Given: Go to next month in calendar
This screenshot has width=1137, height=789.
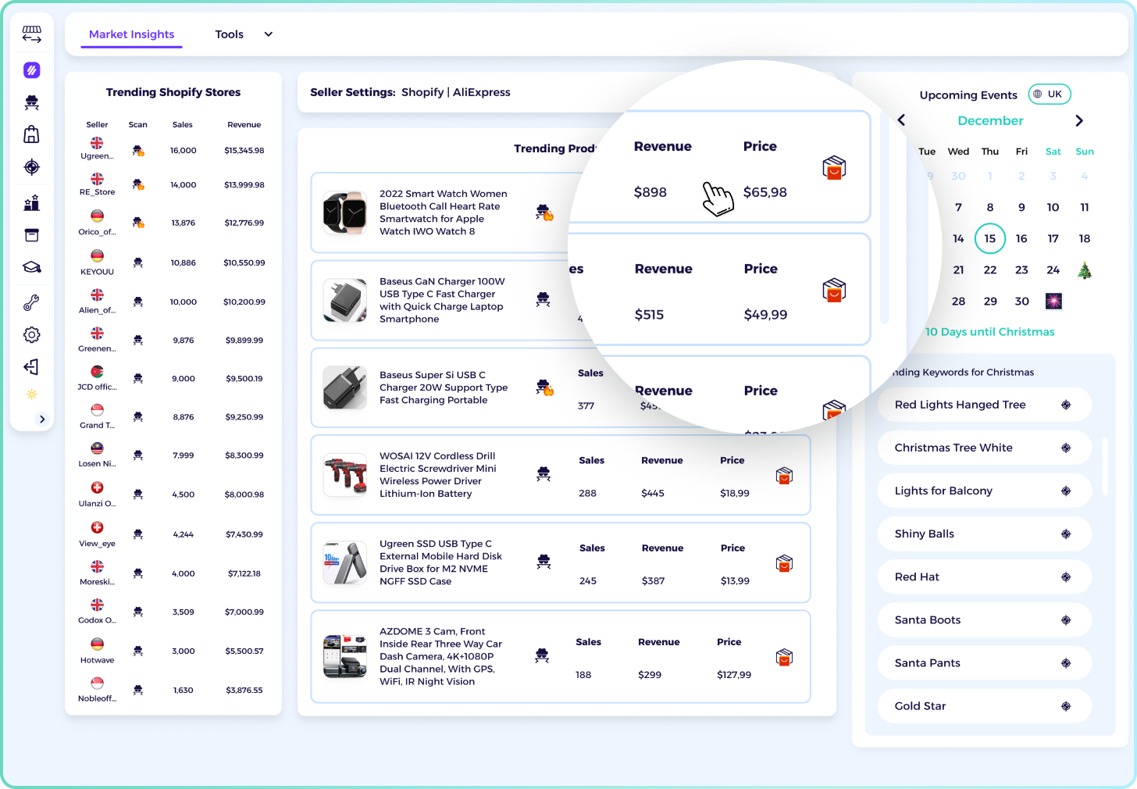Looking at the screenshot, I should pos(1079,120).
